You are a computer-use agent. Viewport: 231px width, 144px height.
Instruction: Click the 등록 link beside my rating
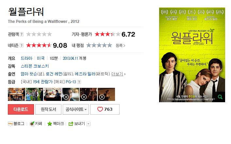(120, 45)
